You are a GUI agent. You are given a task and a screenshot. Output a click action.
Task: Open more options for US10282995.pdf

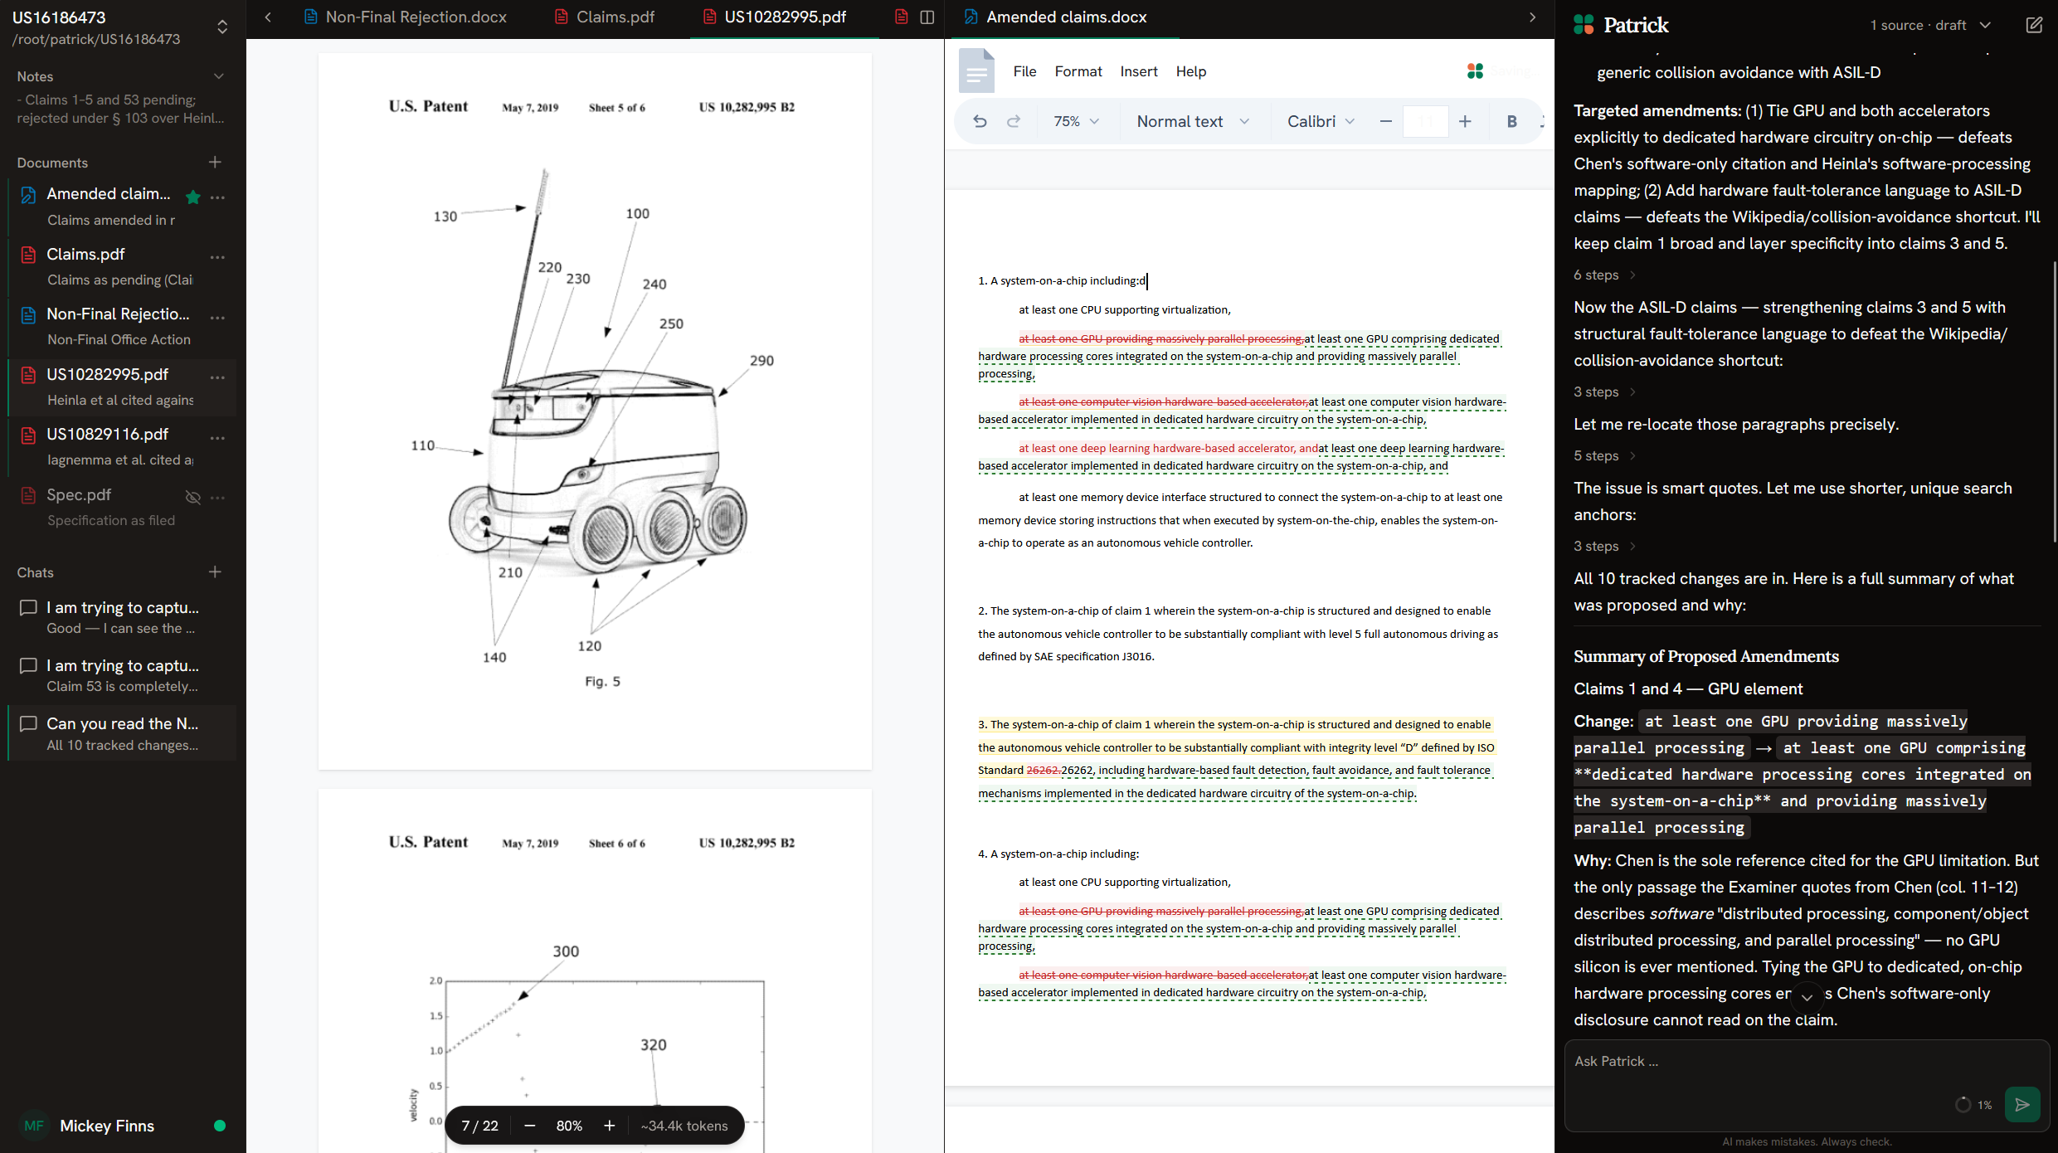[218, 377]
